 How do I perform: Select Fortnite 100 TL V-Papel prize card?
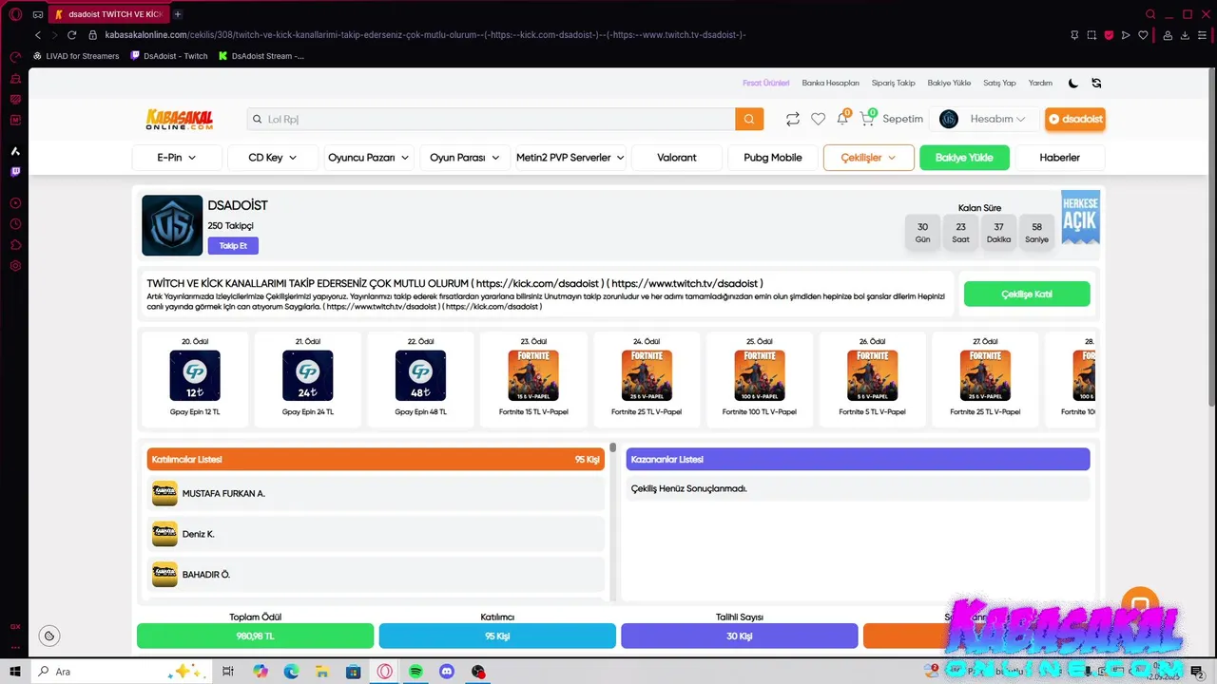click(x=759, y=379)
